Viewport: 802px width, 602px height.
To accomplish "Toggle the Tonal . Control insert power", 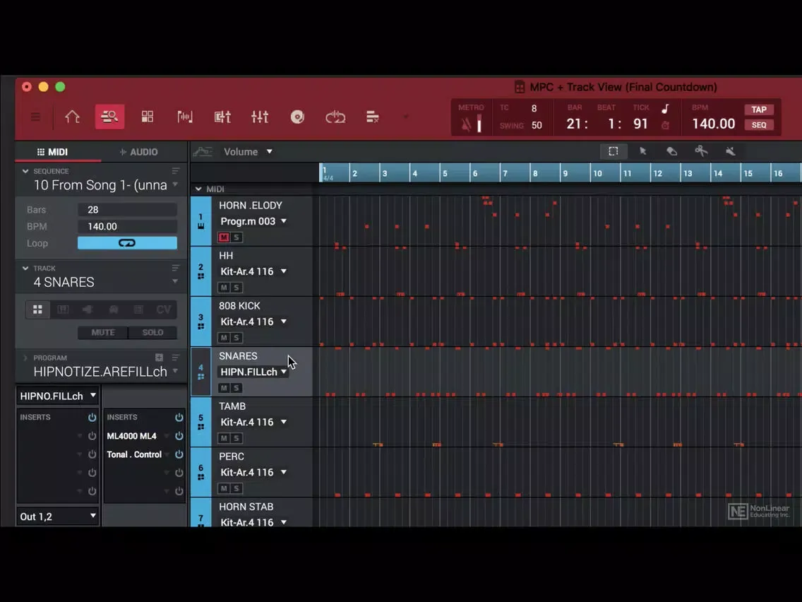I will pos(179,454).
